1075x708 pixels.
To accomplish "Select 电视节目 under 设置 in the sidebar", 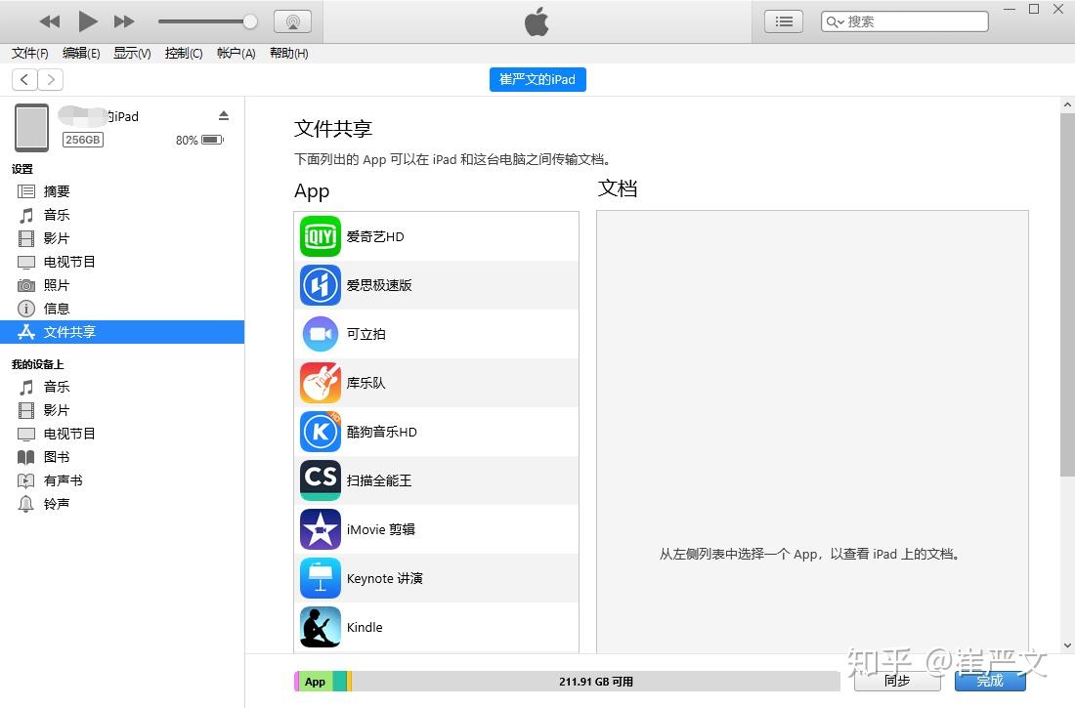I will 122,262.
